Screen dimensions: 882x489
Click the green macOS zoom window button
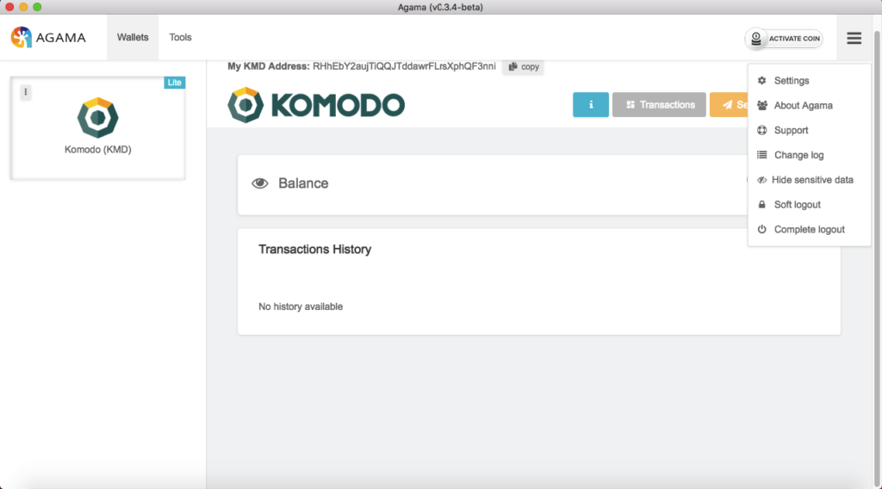coord(37,7)
